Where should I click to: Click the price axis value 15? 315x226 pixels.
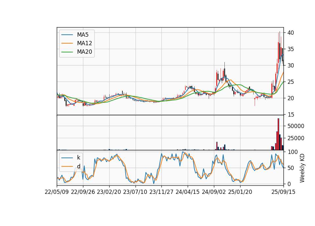pos(290,115)
